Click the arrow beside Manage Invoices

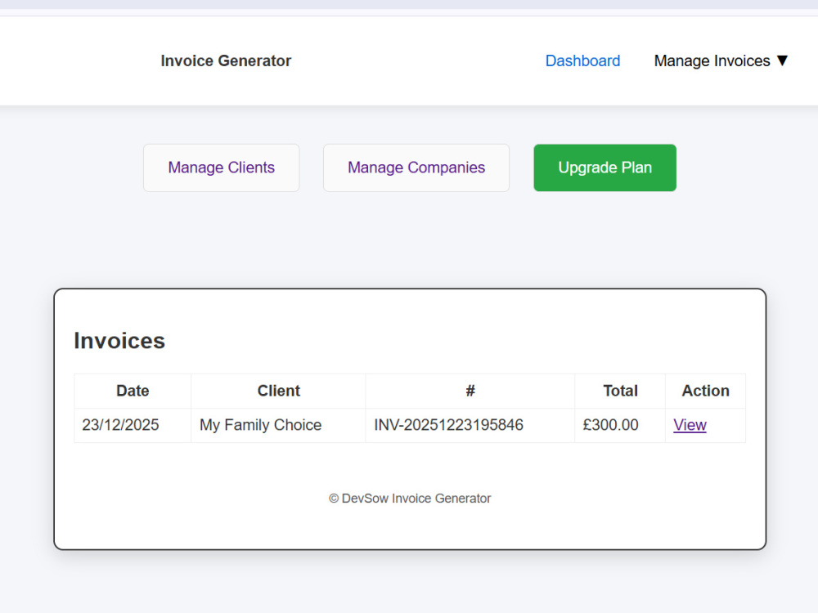tap(782, 61)
